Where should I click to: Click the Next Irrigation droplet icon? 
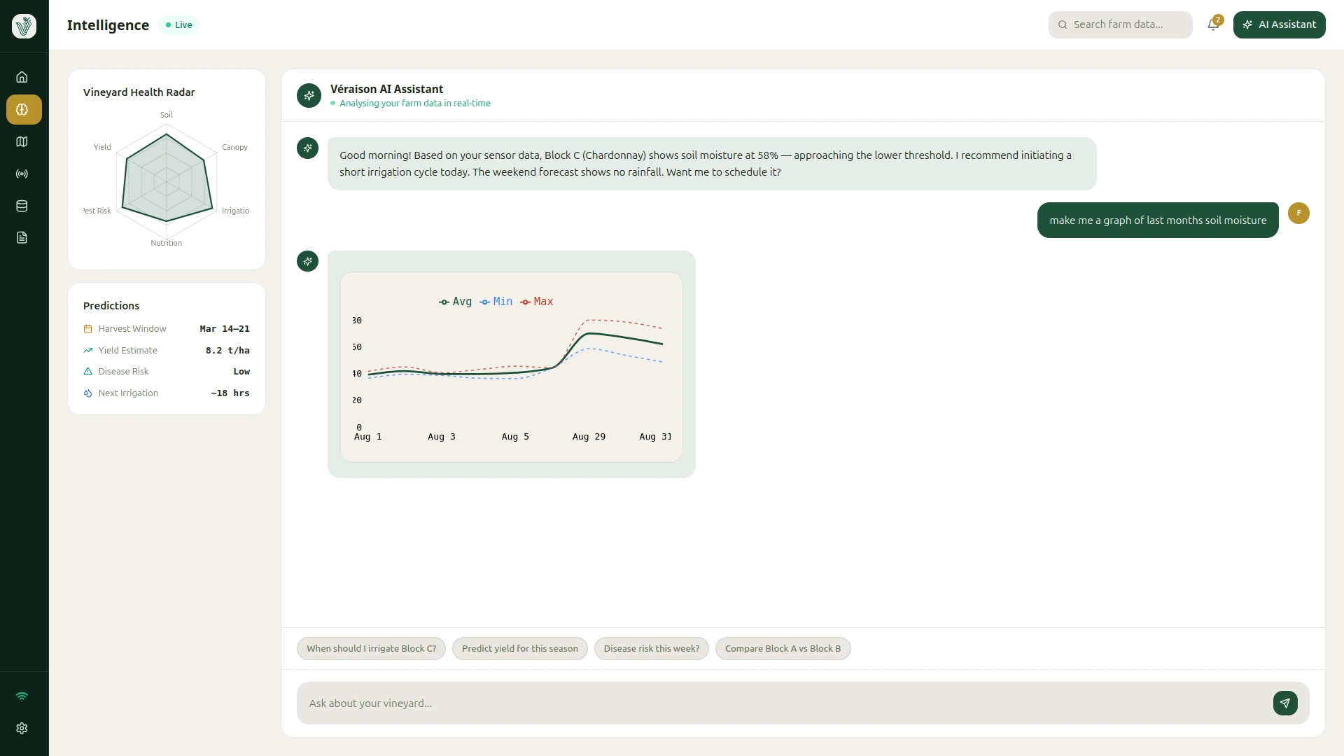tap(87, 393)
